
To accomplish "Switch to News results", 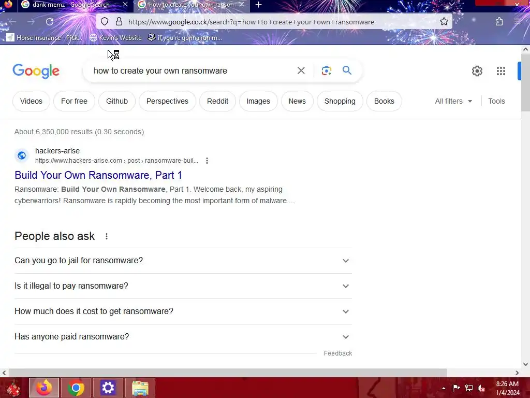I will 297,101.
